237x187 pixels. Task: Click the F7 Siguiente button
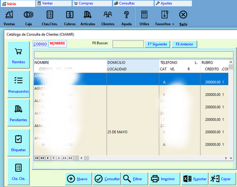(x=158, y=44)
